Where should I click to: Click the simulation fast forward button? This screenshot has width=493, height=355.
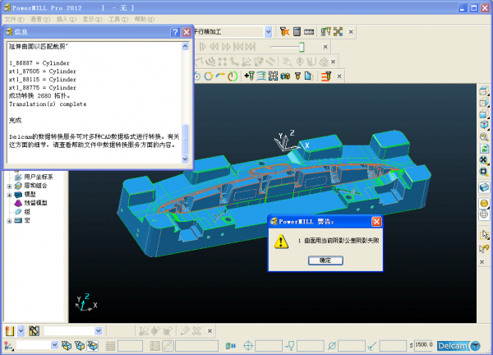coord(226,47)
